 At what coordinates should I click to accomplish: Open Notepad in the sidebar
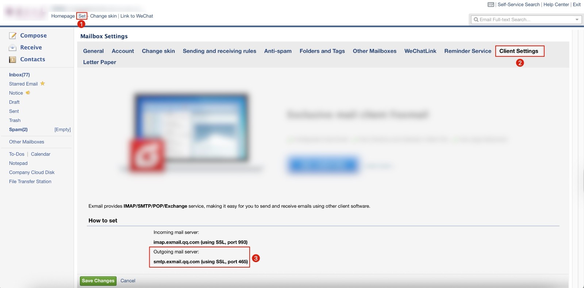pyautogui.click(x=18, y=163)
